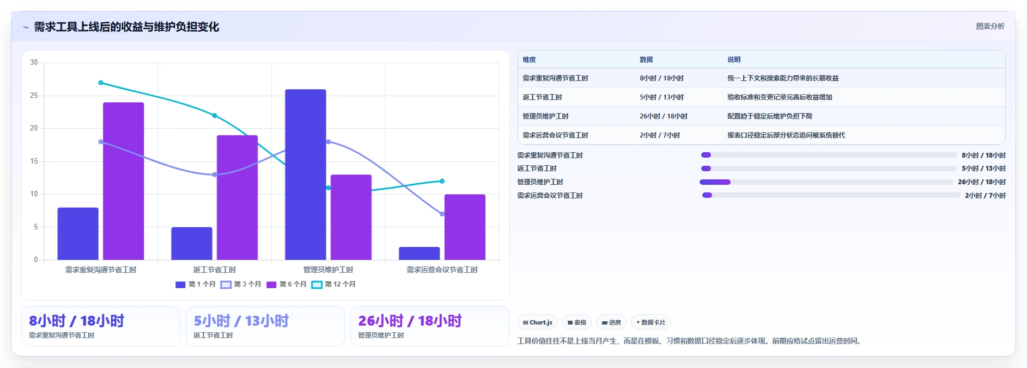Click the 管理员维护工时 table row label
Viewport: 1027px width, 368px height.
(545, 116)
